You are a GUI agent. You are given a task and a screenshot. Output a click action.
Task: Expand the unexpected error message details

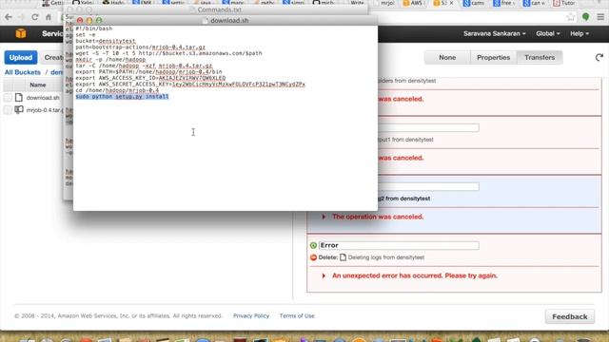[324, 275]
